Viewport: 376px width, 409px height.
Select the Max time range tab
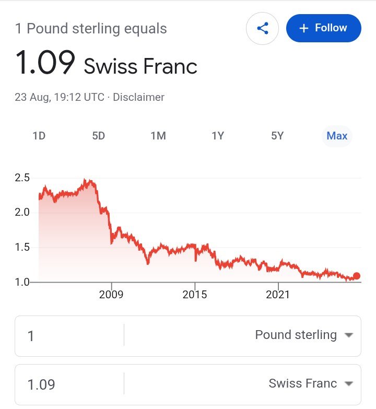(x=337, y=136)
